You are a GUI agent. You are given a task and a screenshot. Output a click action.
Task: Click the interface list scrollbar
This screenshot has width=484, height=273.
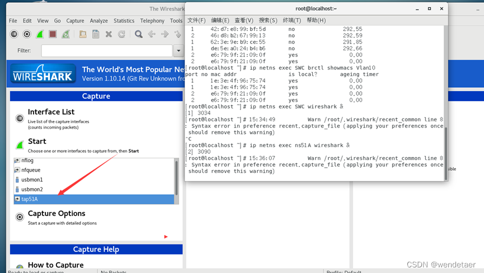point(177,178)
